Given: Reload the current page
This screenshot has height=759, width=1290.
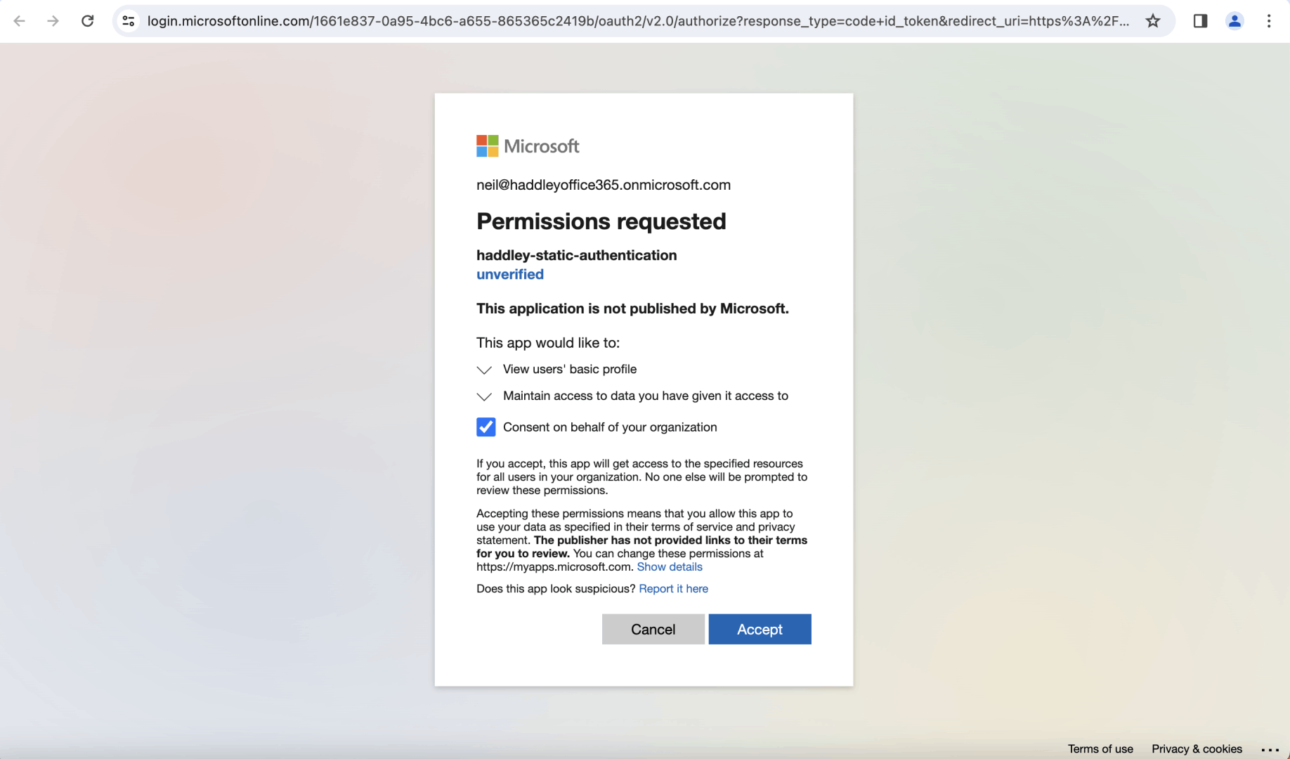Looking at the screenshot, I should click(x=87, y=21).
